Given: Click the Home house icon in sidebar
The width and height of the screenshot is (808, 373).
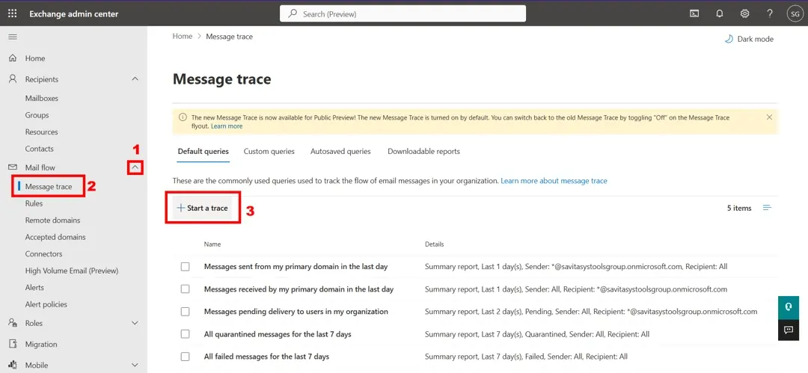Looking at the screenshot, I should click(13, 58).
